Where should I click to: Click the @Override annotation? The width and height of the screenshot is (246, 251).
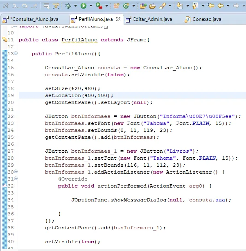[x=73, y=179]
